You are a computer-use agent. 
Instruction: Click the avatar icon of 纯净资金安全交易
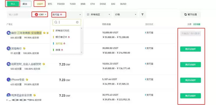click(9, 95)
